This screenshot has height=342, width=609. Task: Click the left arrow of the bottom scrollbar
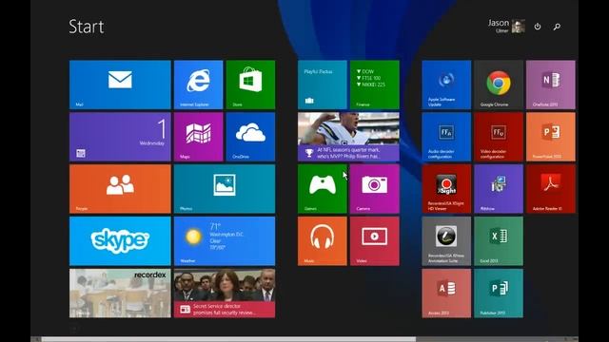pyautogui.click(x=36, y=339)
